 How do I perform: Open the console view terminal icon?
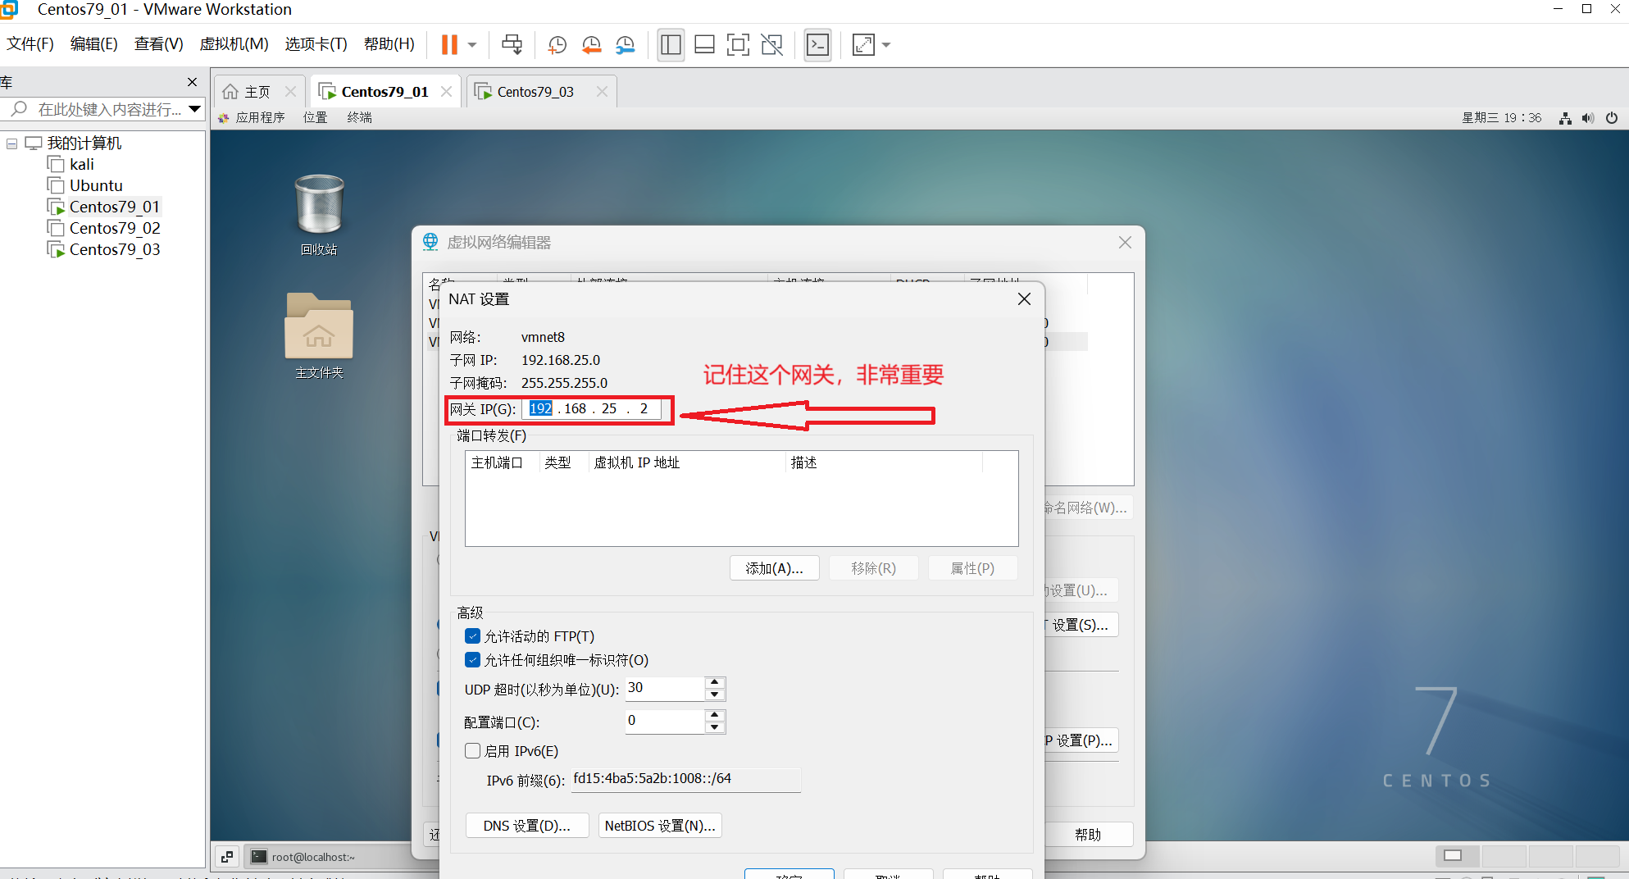pos(817,44)
